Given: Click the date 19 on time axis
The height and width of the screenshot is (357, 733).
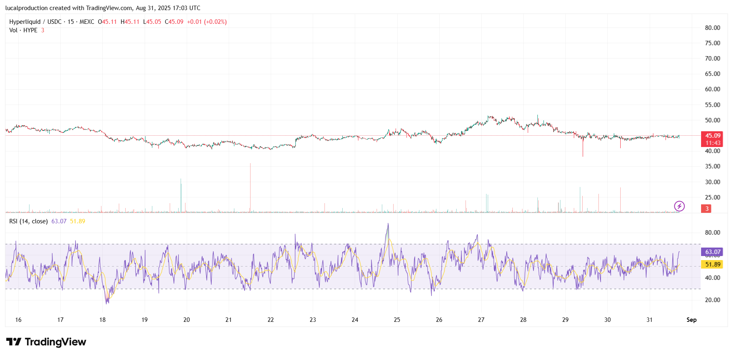Looking at the screenshot, I should [x=145, y=320].
